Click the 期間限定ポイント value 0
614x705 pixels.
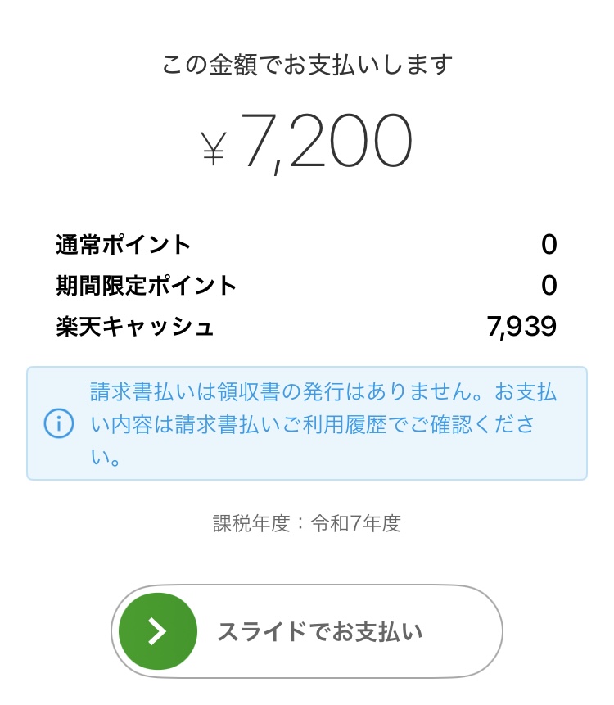click(x=549, y=285)
